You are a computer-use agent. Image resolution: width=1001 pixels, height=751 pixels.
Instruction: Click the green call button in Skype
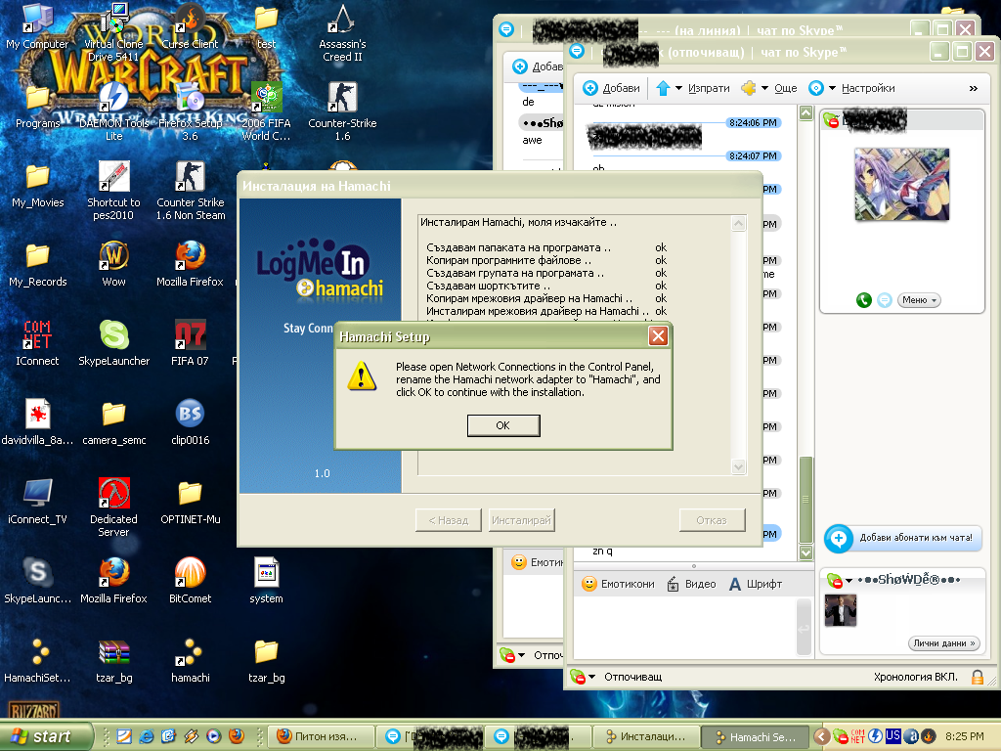pos(863,300)
